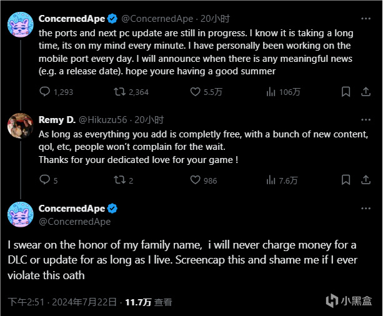
Task: Click the reply icon on ConcernedApe's first tweet
Action: [x=45, y=92]
